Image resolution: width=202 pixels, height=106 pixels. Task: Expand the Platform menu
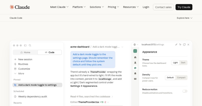[x=79, y=7]
